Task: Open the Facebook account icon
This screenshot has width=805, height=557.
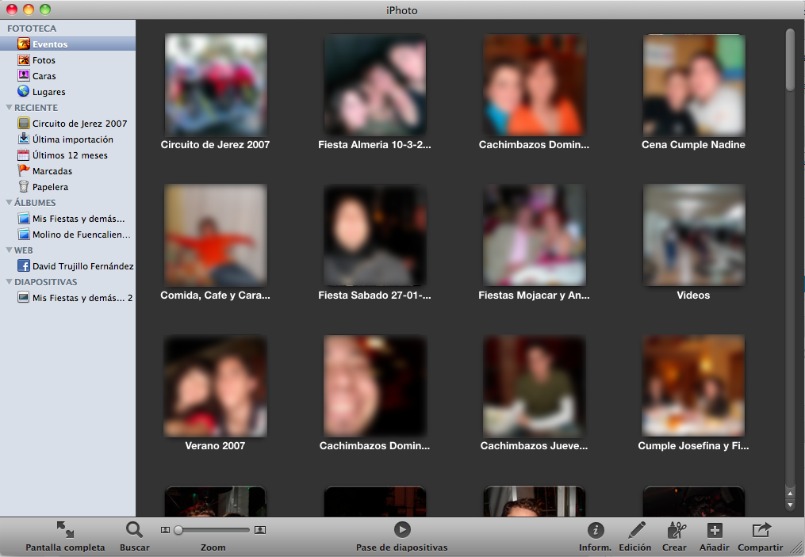Action: click(x=24, y=265)
